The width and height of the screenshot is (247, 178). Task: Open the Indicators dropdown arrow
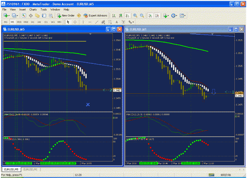point(168,16)
